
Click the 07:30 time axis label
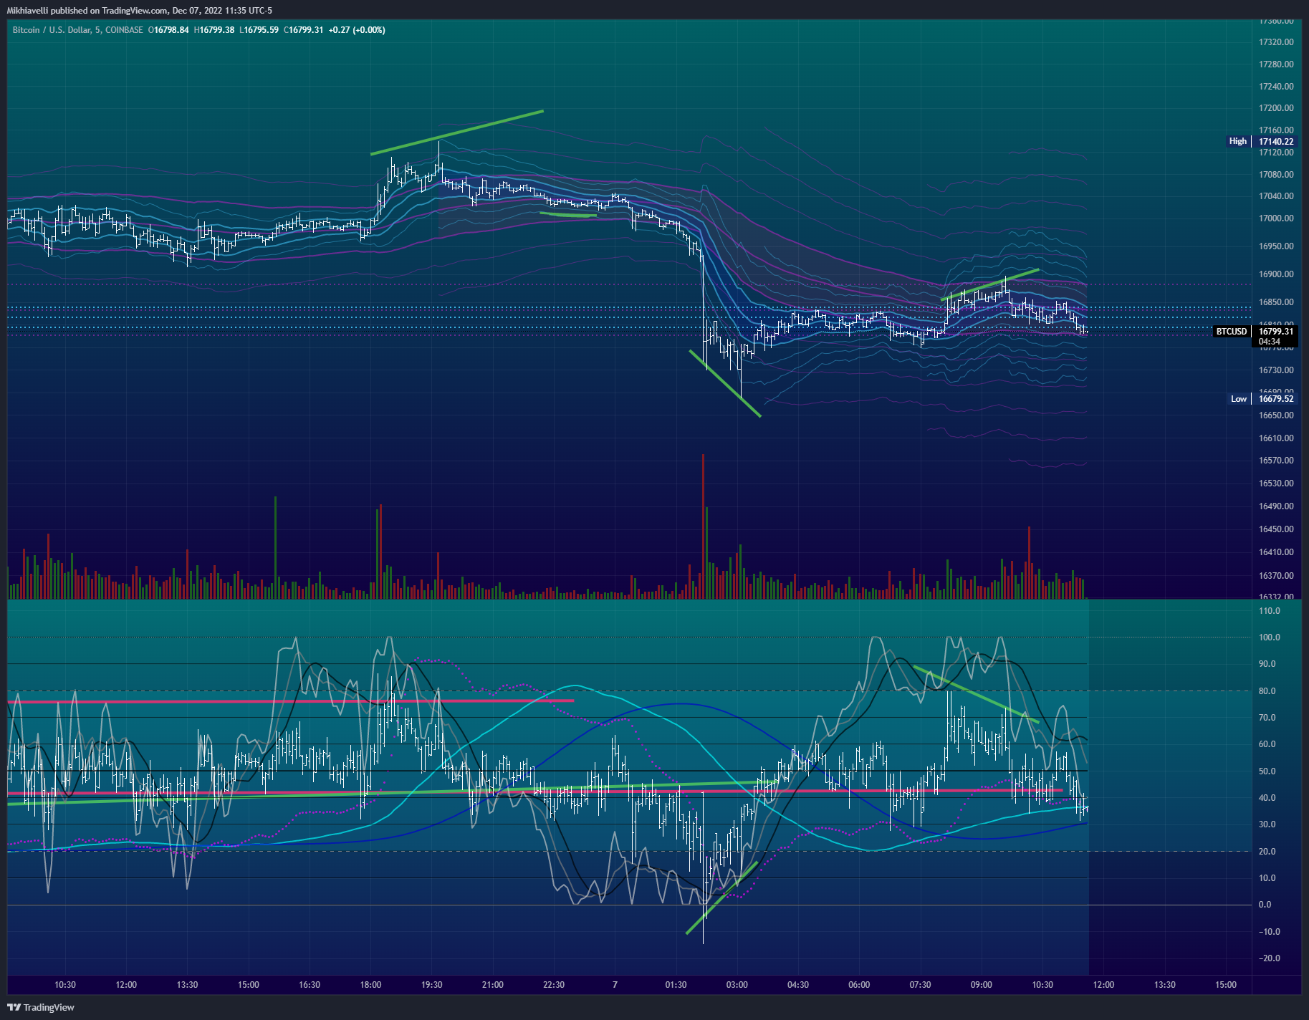[x=920, y=985]
